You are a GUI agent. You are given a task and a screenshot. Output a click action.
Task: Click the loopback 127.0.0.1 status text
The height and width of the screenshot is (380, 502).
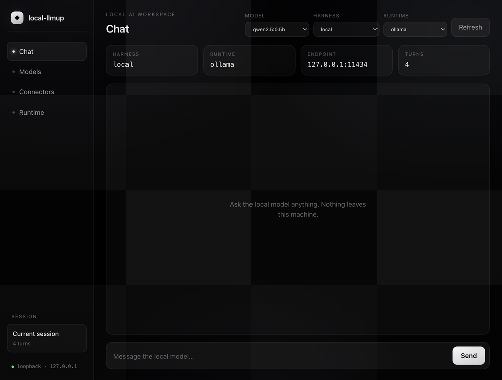click(x=47, y=366)
